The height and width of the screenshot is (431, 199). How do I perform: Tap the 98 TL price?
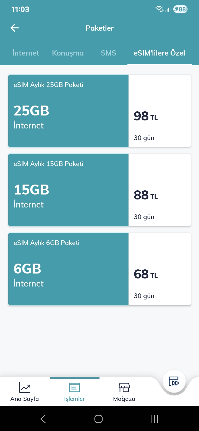click(x=146, y=116)
